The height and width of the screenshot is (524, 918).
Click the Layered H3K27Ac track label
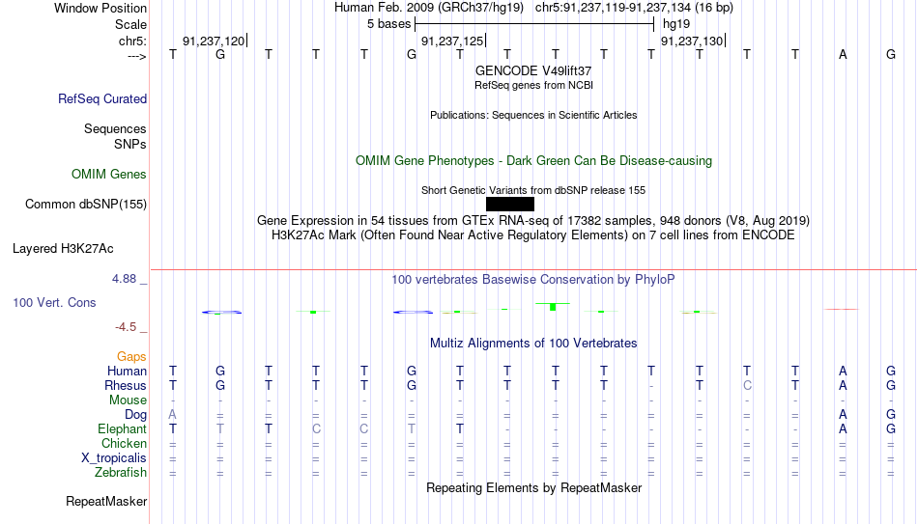(x=63, y=249)
